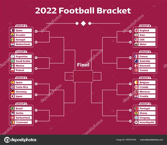
Task: Click the Group H header label
Action: click(x=145, y=104)
